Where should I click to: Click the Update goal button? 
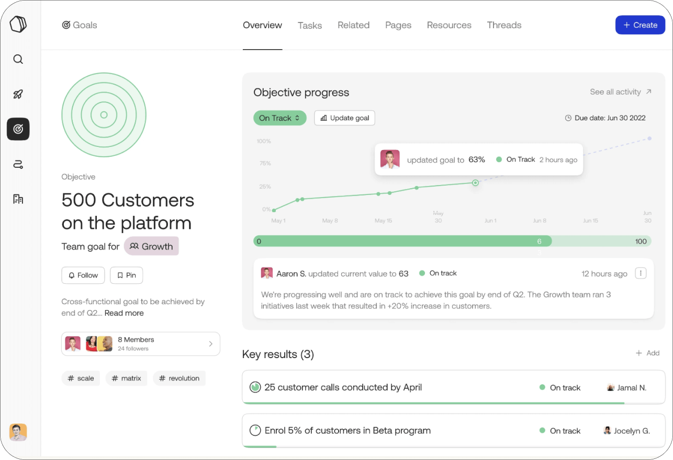click(344, 118)
